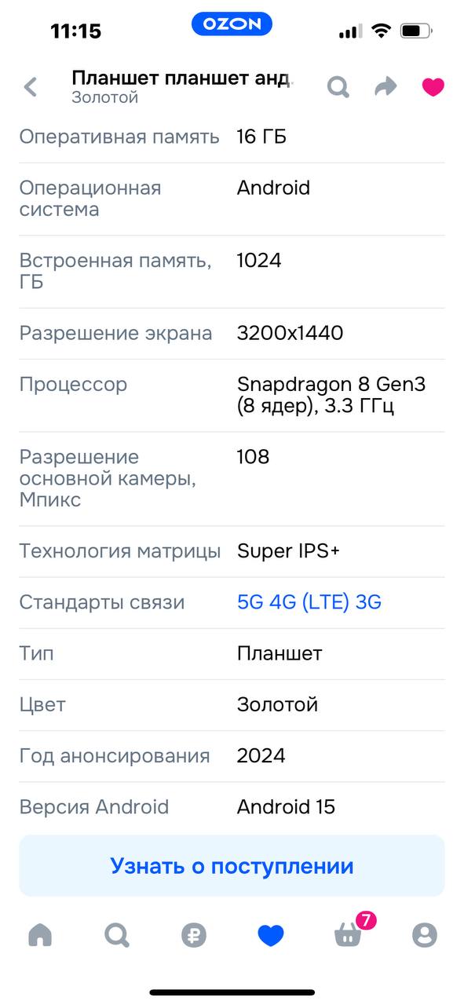
Task: Select the 3200x1440 screen resolution value
Action: pyautogui.click(x=290, y=333)
